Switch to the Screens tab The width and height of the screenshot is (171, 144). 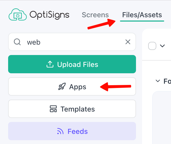click(x=95, y=15)
